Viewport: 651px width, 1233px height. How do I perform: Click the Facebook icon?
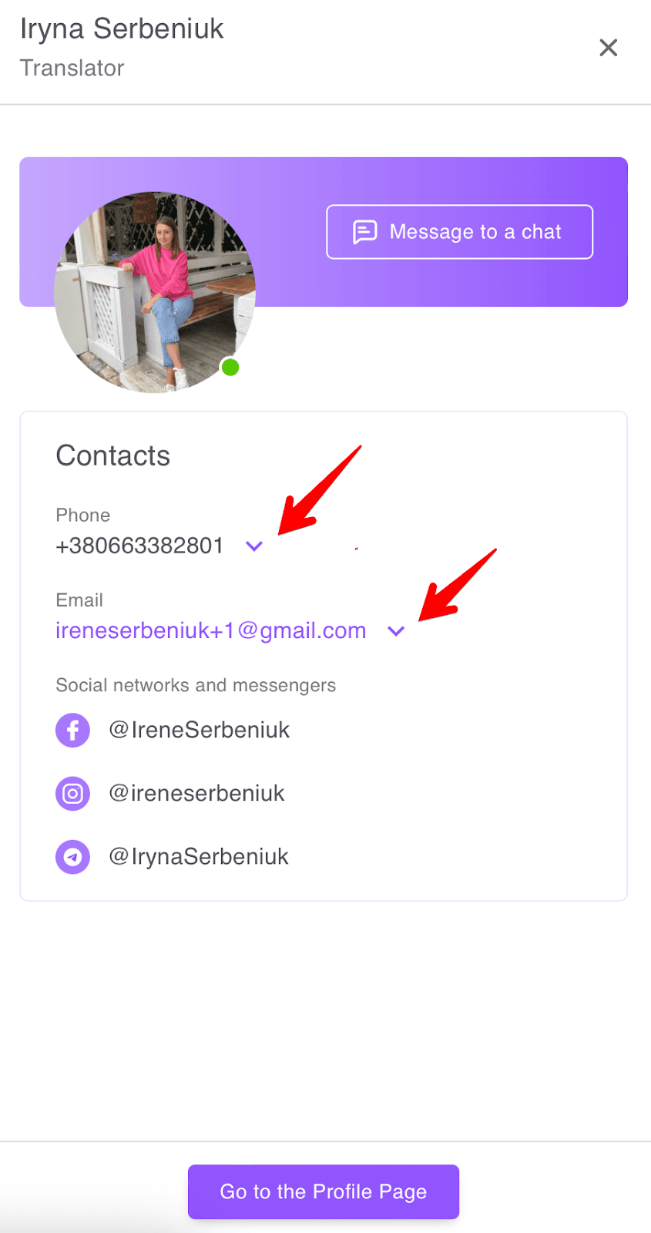point(72,730)
